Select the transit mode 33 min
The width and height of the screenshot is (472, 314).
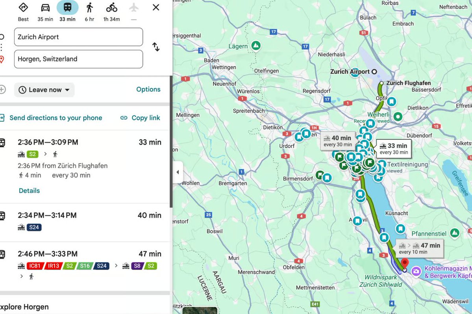coord(67,12)
